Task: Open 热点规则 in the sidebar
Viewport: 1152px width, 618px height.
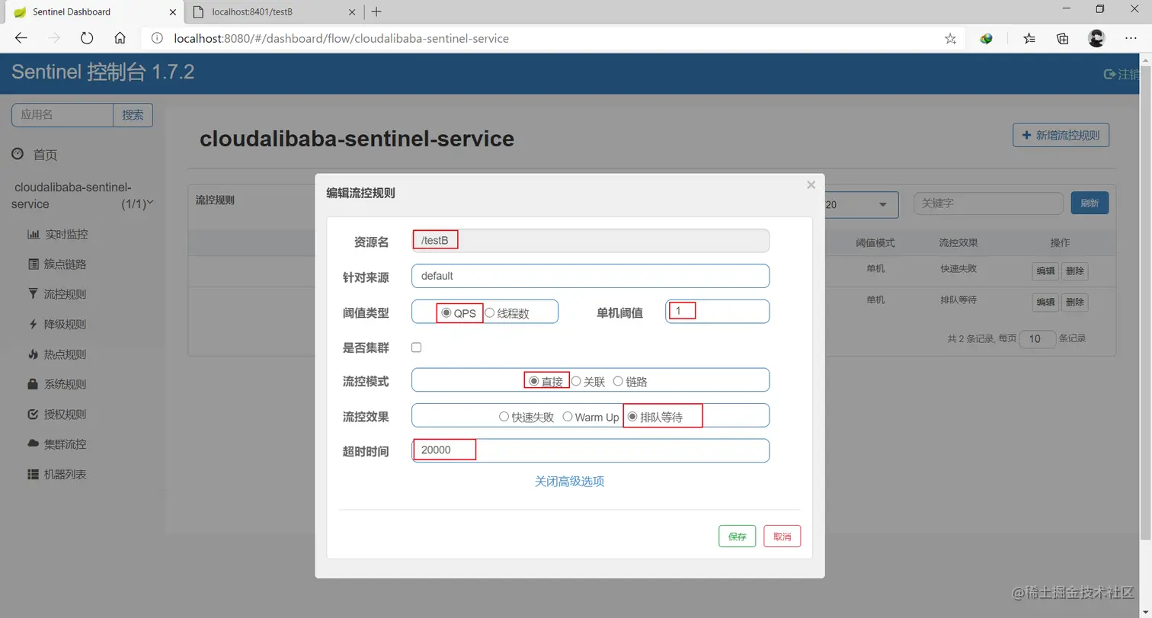Action: [66, 354]
